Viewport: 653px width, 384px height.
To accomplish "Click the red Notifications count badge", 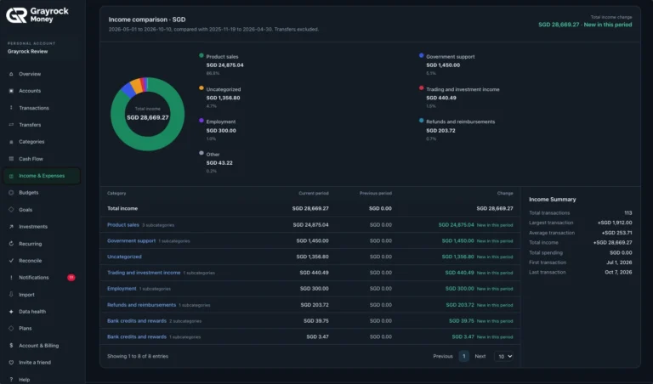I will pos(71,278).
